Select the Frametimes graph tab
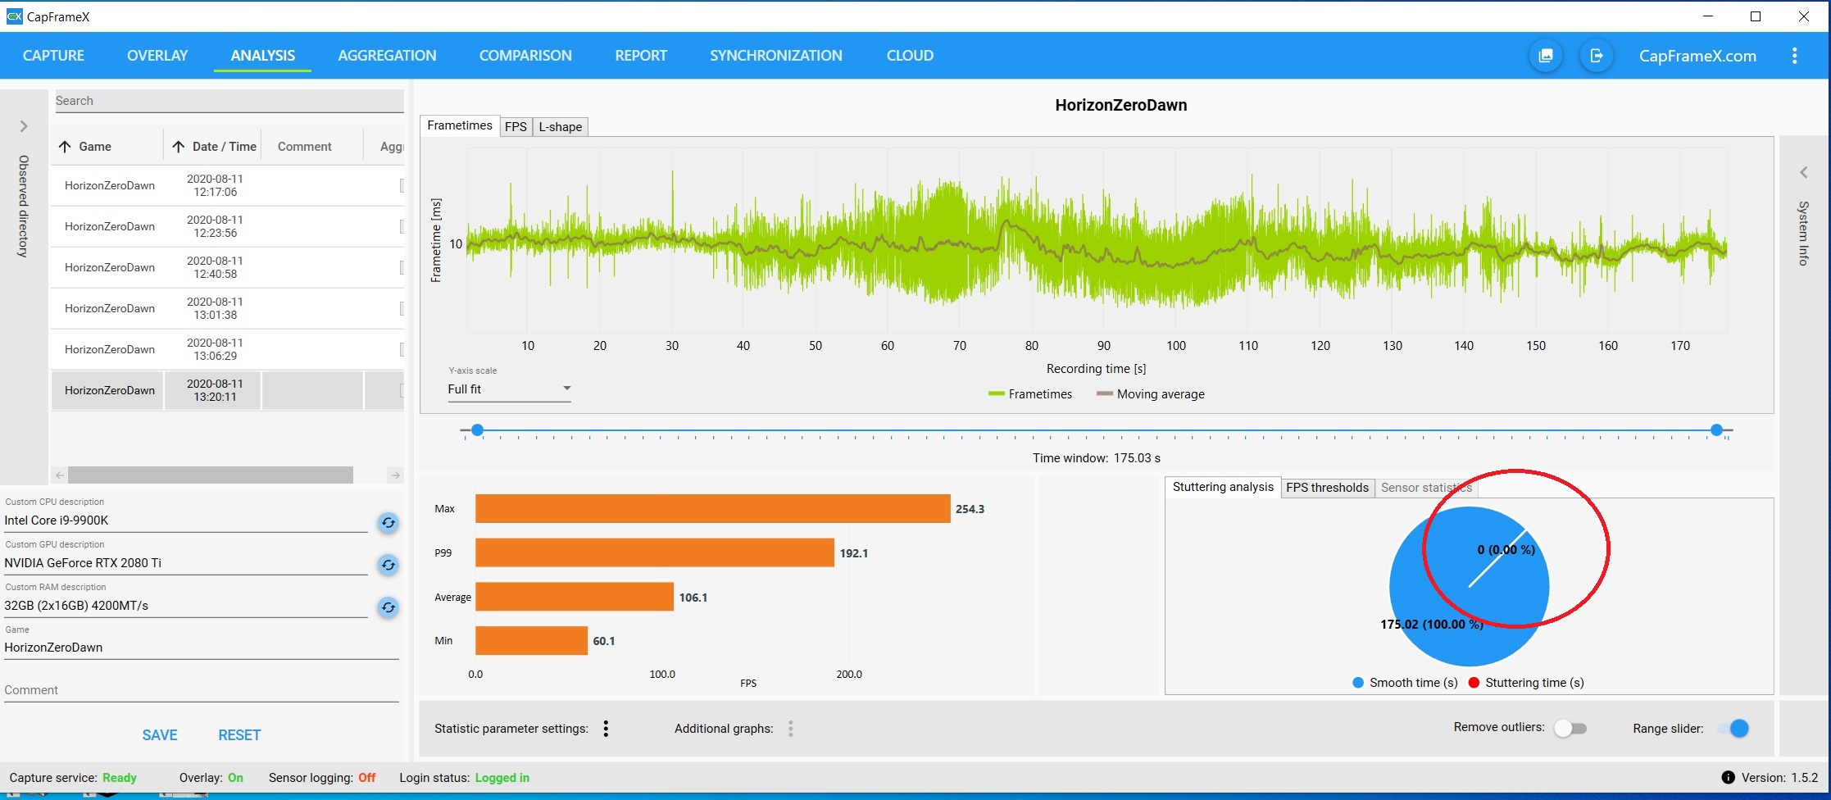The image size is (1831, 800). (x=460, y=125)
